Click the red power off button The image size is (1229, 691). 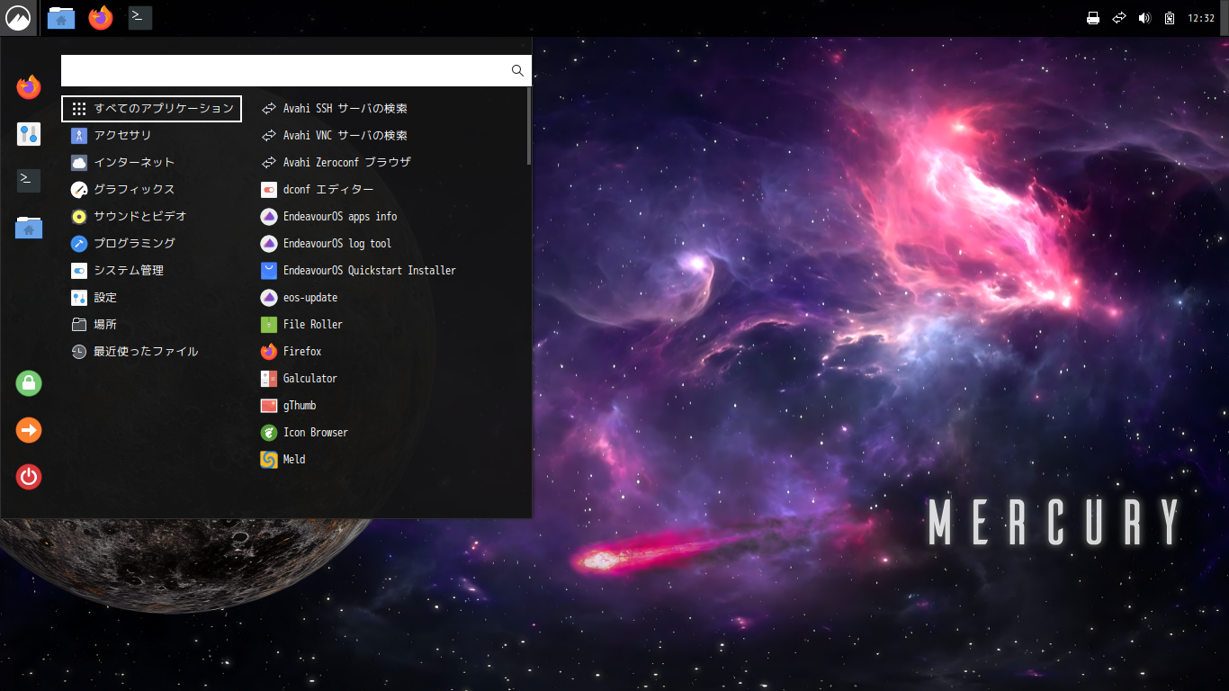click(x=29, y=477)
